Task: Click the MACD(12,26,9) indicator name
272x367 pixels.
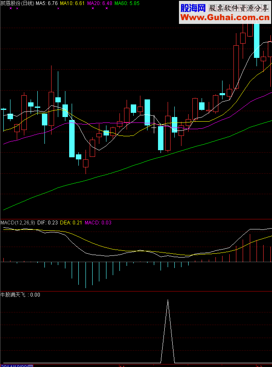Action: coord(18,223)
